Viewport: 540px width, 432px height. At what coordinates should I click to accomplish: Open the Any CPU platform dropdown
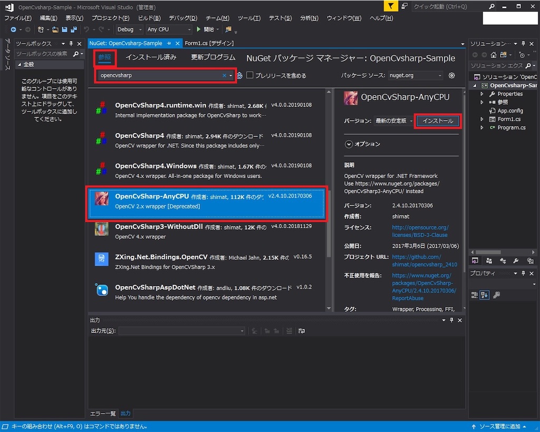169,30
